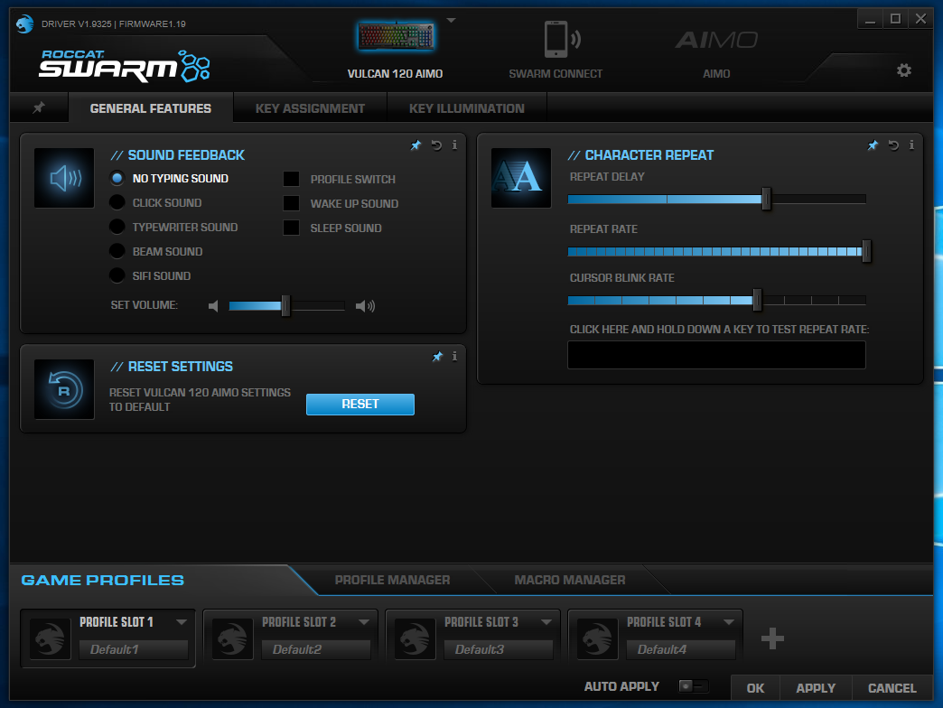The image size is (943, 708).
Task: Open Swarm Connect phone icon
Action: point(562,39)
